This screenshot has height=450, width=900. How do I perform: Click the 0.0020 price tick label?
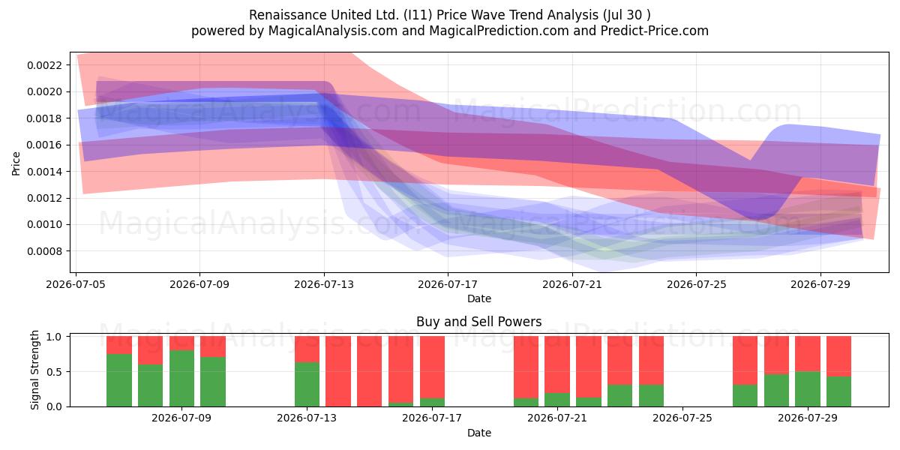tap(43, 91)
